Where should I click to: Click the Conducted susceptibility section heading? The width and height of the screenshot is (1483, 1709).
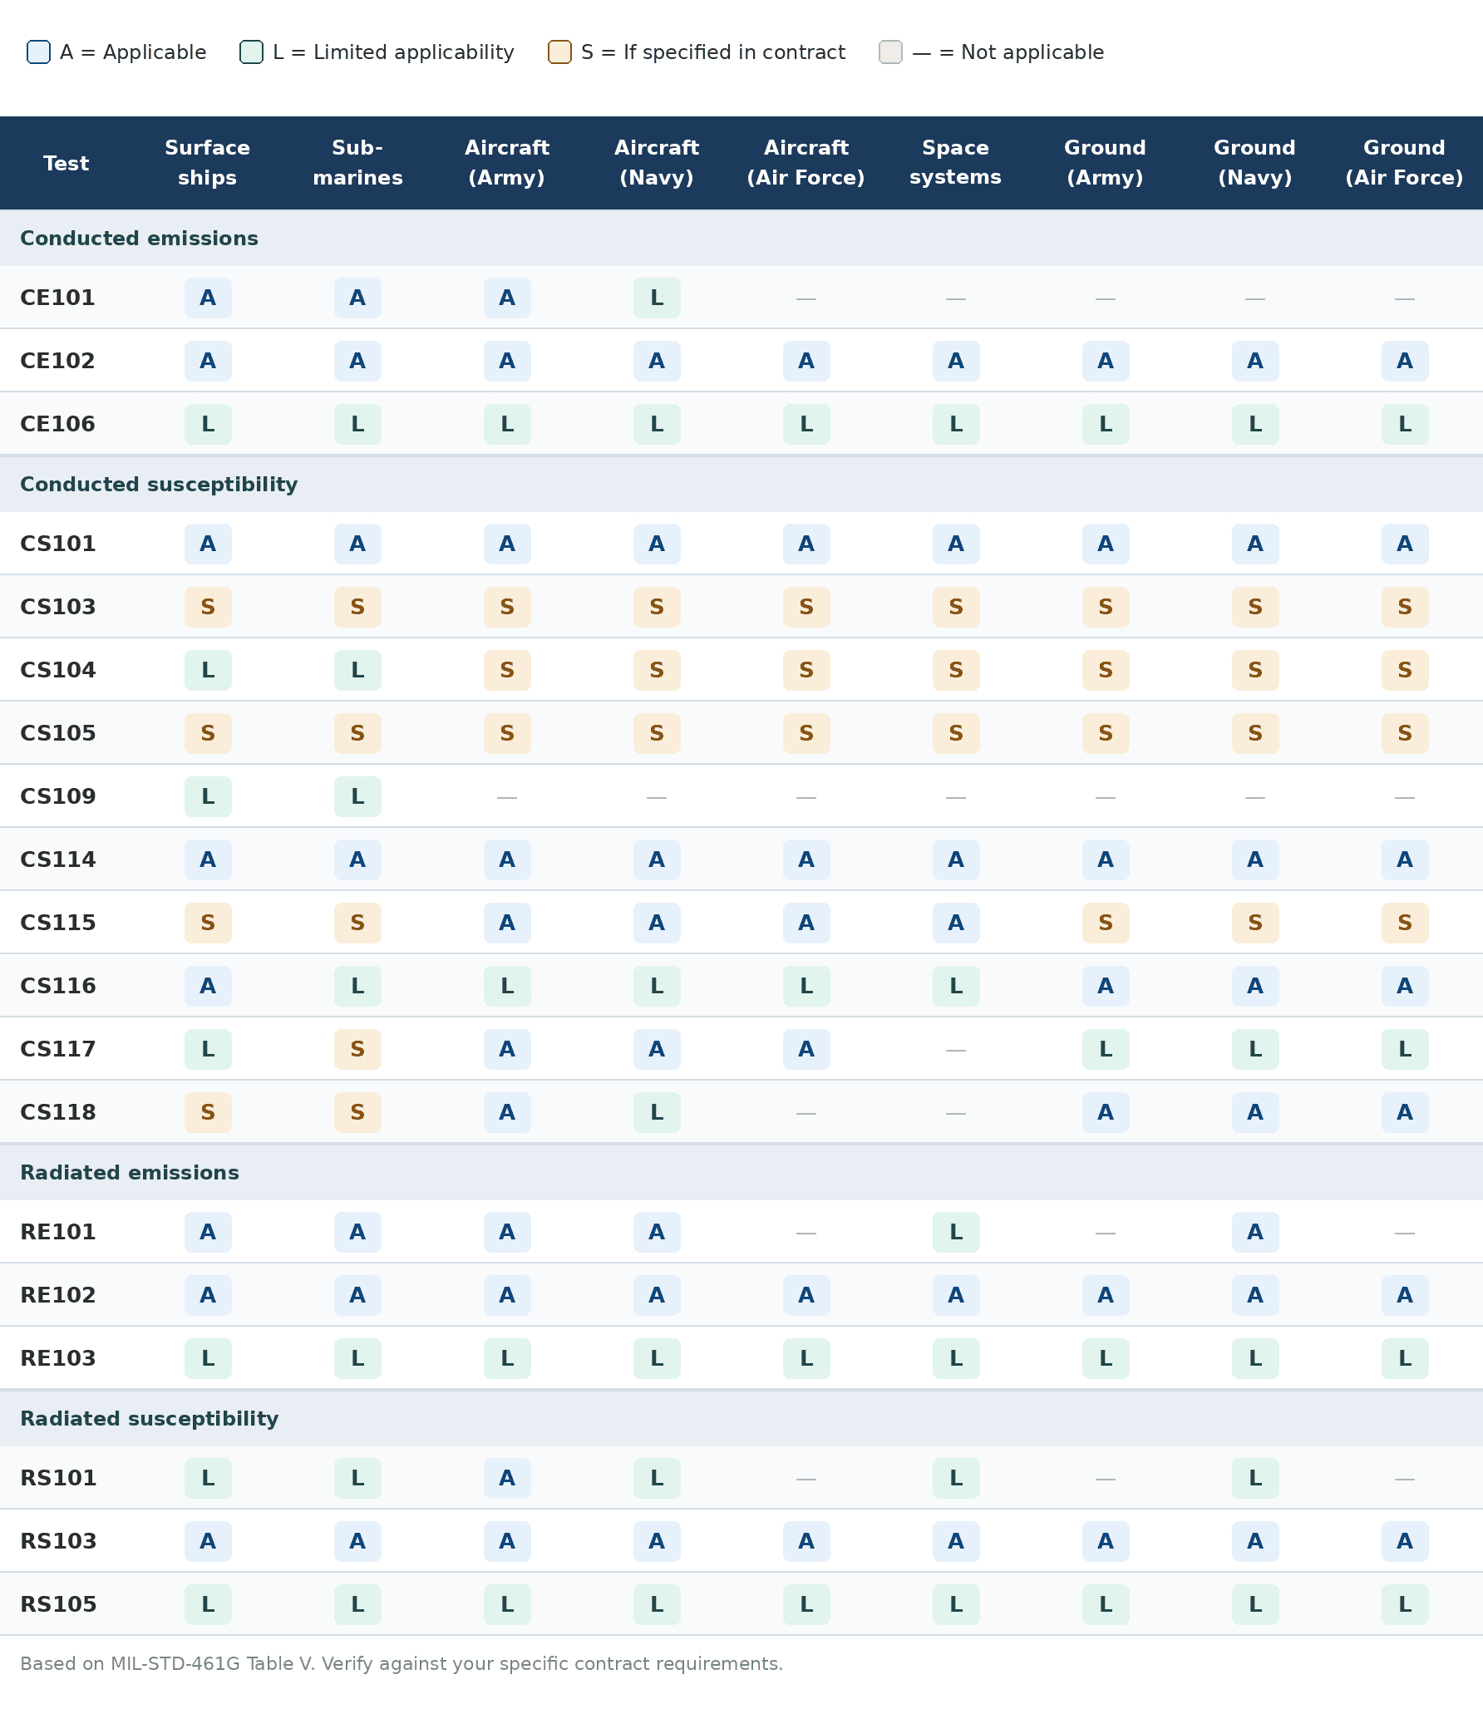tap(159, 485)
